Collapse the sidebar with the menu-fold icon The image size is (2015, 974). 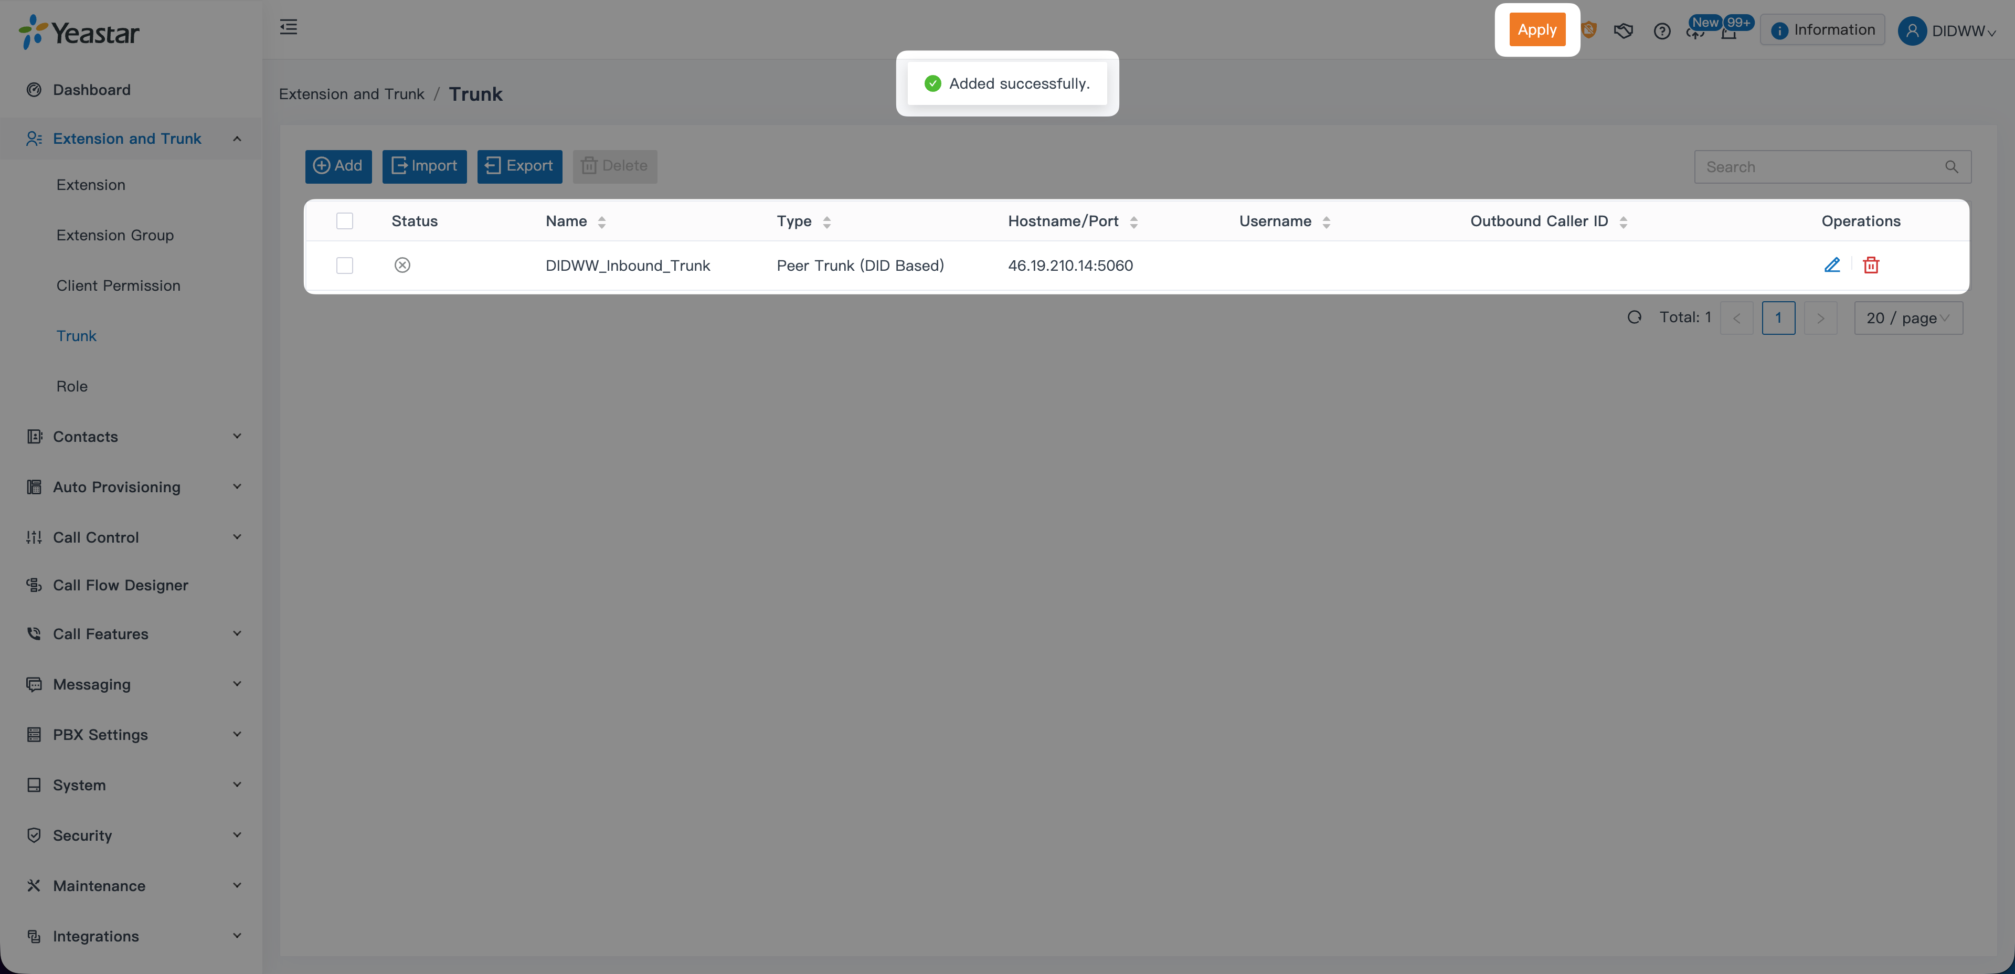pos(289,27)
